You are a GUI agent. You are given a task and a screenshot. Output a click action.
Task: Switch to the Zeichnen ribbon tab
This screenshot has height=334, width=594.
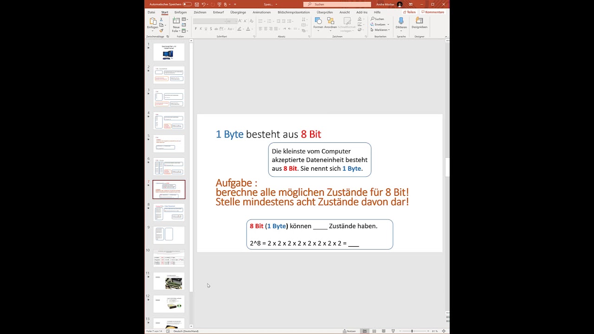click(200, 12)
